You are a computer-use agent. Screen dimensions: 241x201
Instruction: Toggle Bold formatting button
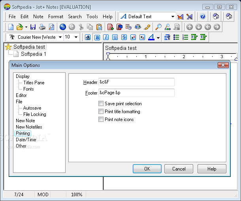click(97, 37)
